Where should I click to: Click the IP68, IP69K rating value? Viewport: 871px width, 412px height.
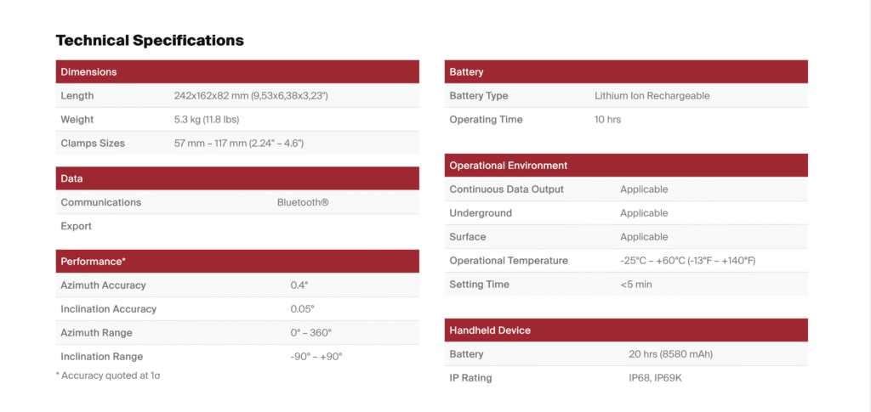pos(655,378)
